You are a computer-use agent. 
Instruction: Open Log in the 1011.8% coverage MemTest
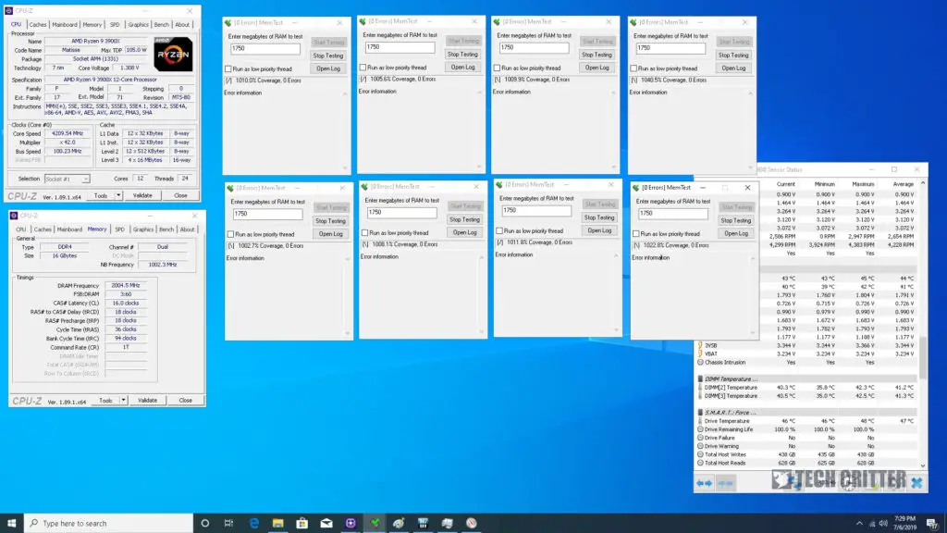tap(599, 230)
